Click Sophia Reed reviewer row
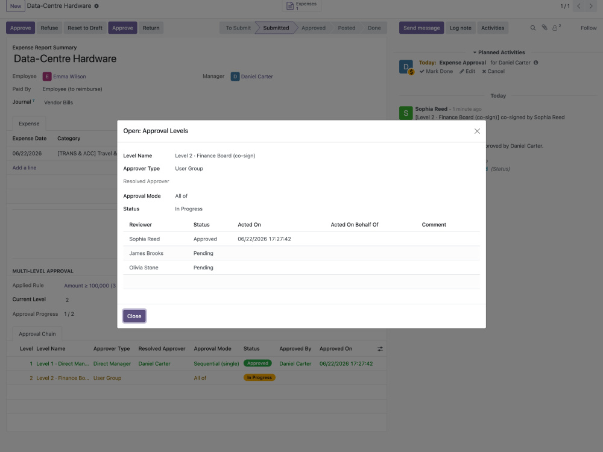This screenshot has height=452, width=603. [301, 239]
